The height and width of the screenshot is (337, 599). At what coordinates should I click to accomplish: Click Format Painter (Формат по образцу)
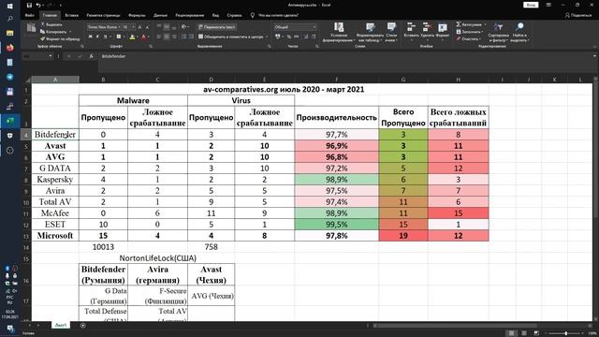(x=60, y=39)
